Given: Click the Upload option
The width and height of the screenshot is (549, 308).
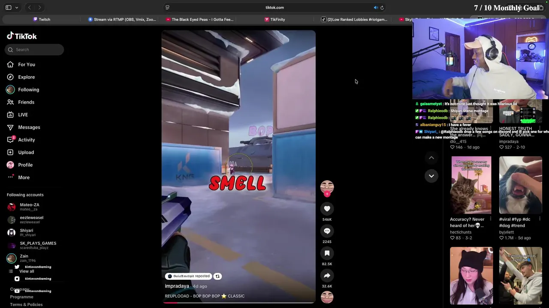Looking at the screenshot, I should pyautogui.click(x=26, y=152).
